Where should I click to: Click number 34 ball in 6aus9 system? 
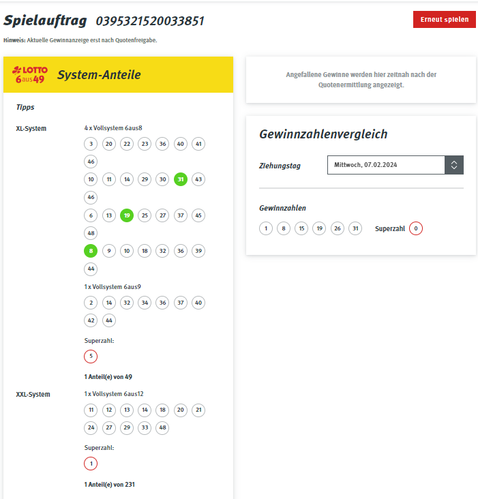pyautogui.click(x=145, y=303)
